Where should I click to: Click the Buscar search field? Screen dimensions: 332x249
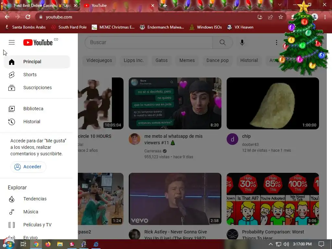pos(148,42)
